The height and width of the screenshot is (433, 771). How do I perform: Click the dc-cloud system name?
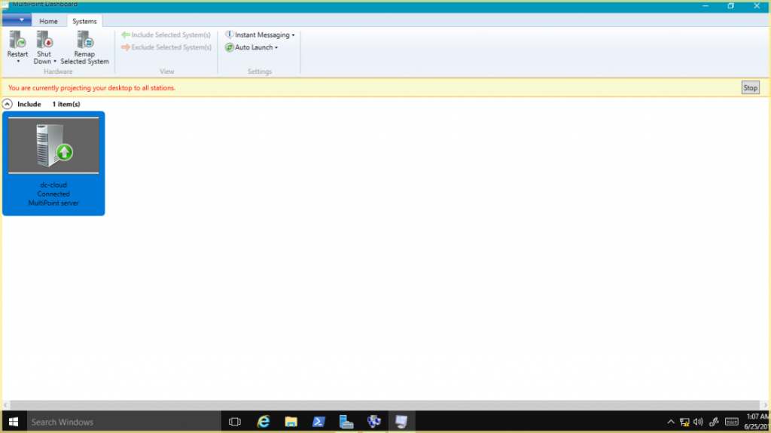pos(53,185)
